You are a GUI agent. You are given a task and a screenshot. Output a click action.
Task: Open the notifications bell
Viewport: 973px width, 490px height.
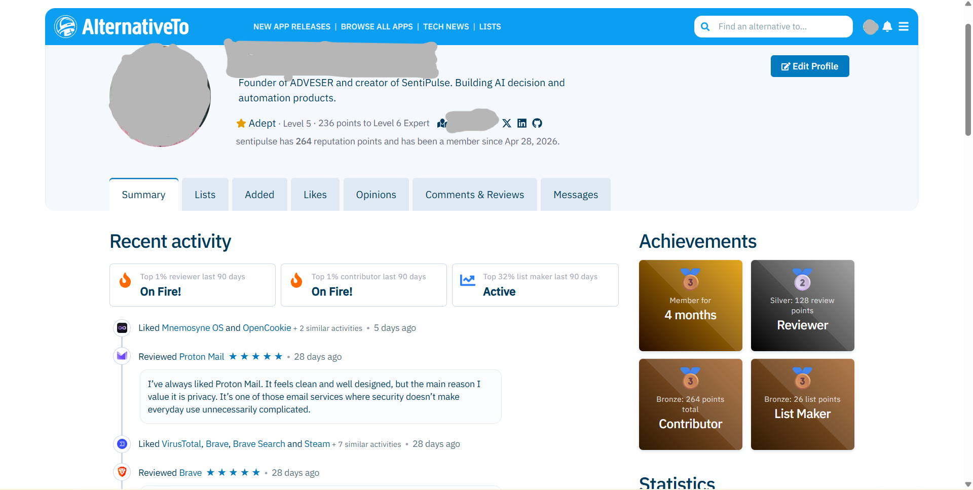pyautogui.click(x=887, y=26)
